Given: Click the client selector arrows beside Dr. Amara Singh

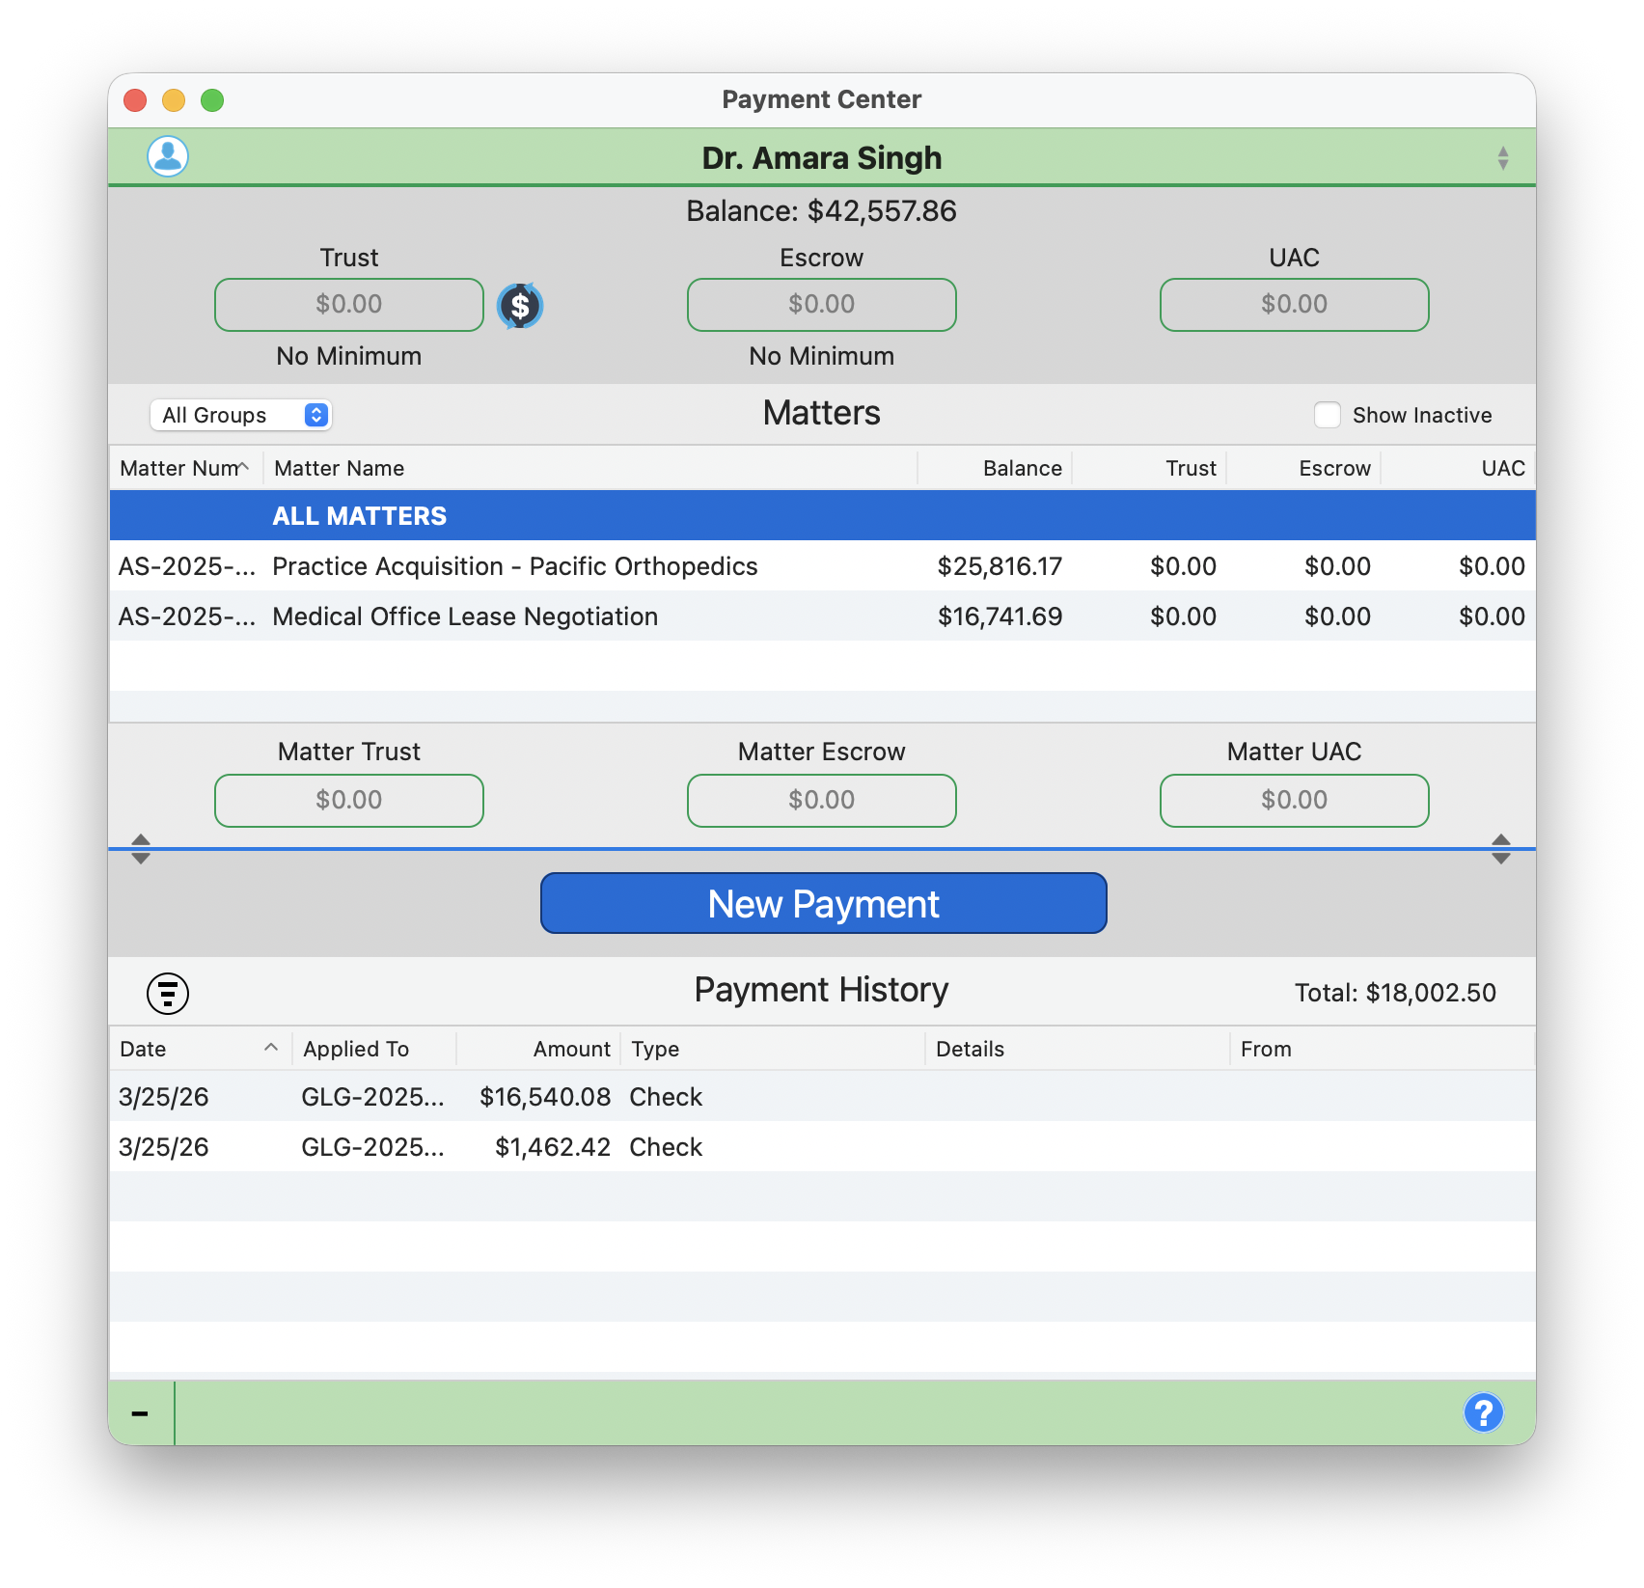Looking at the screenshot, I should [1501, 156].
